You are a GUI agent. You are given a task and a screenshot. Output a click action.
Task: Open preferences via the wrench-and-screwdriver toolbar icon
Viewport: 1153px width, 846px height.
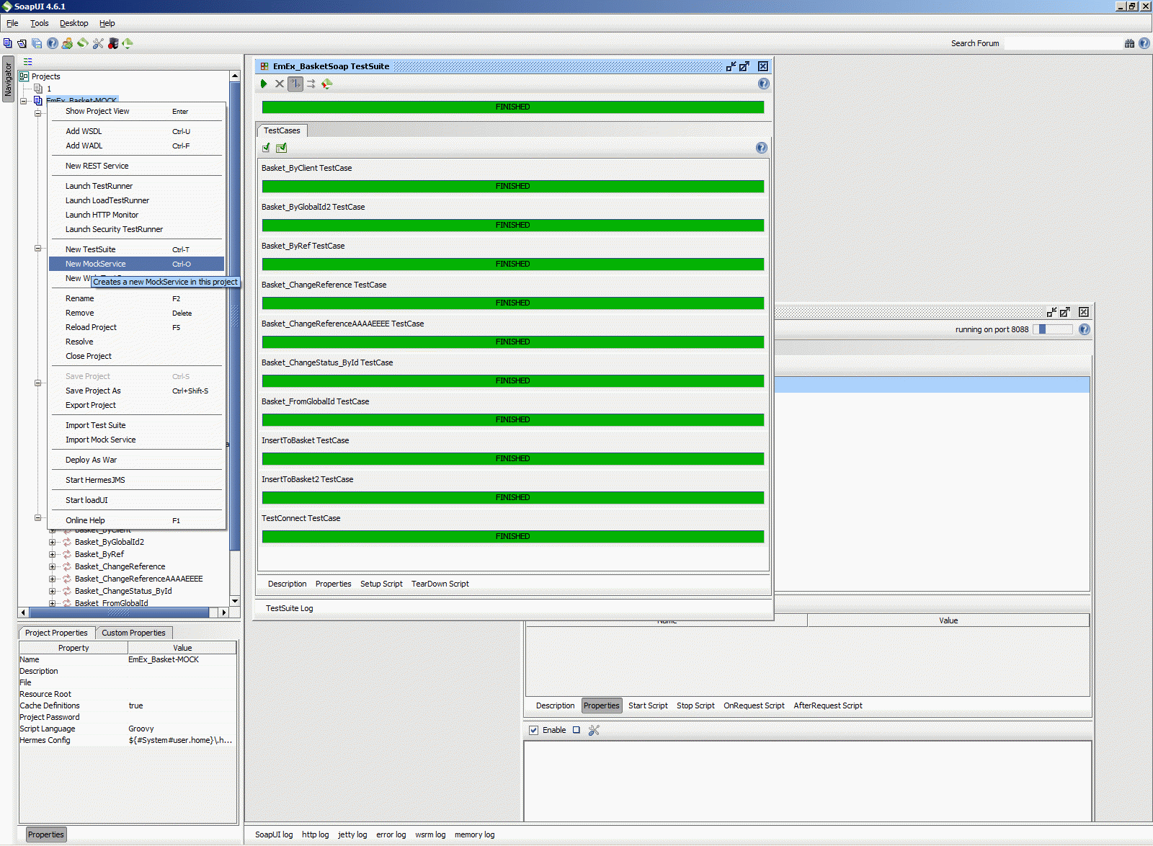(98, 43)
